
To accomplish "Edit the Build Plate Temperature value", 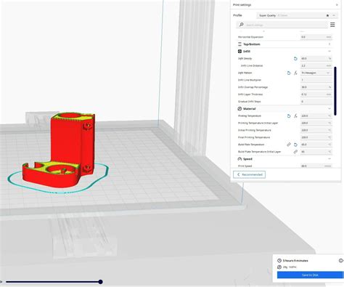I will 316,145.
